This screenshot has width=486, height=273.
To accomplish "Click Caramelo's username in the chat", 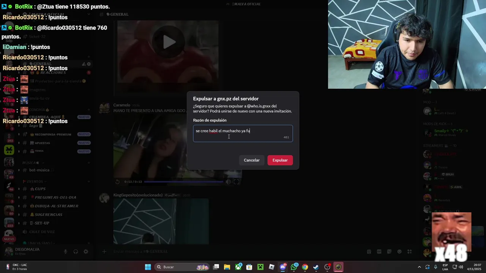I will (x=121, y=105).
